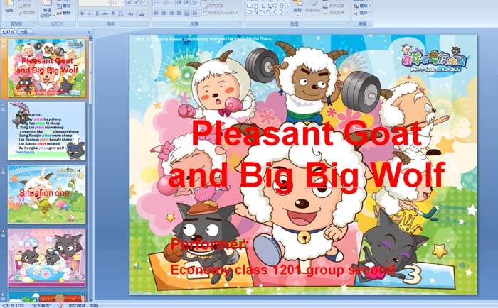The width and height of the screenshot is (498, 308).
Task: Select the curve line shape
Action: click(x=269, y=12)
